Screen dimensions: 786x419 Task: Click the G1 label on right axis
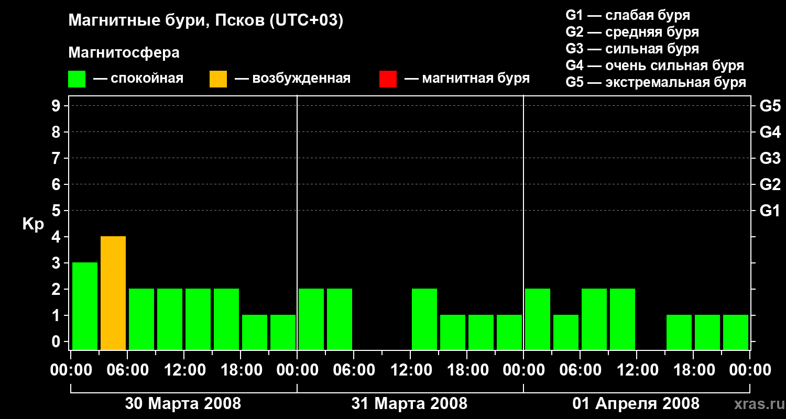(770, 211)
